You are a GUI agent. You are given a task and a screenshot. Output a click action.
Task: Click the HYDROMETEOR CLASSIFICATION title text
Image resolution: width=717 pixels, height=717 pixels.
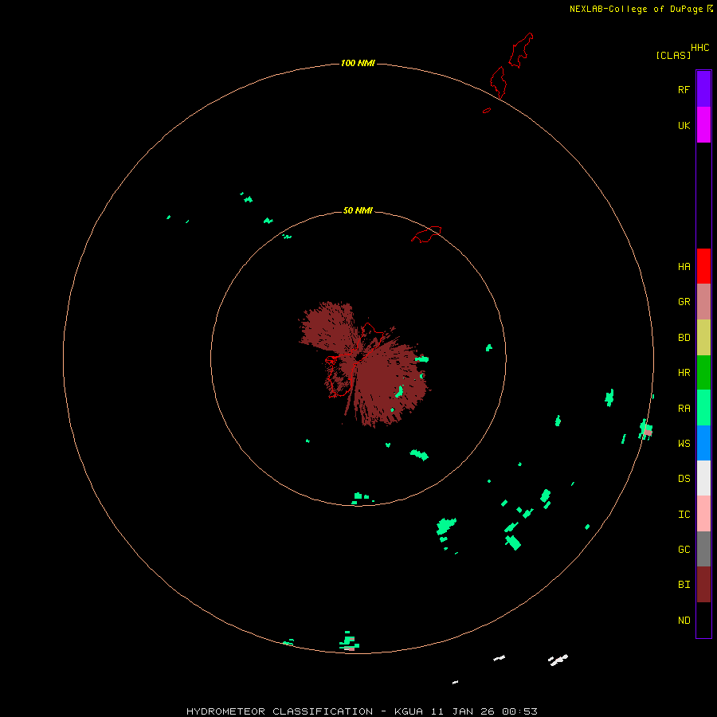click(280, 711)
